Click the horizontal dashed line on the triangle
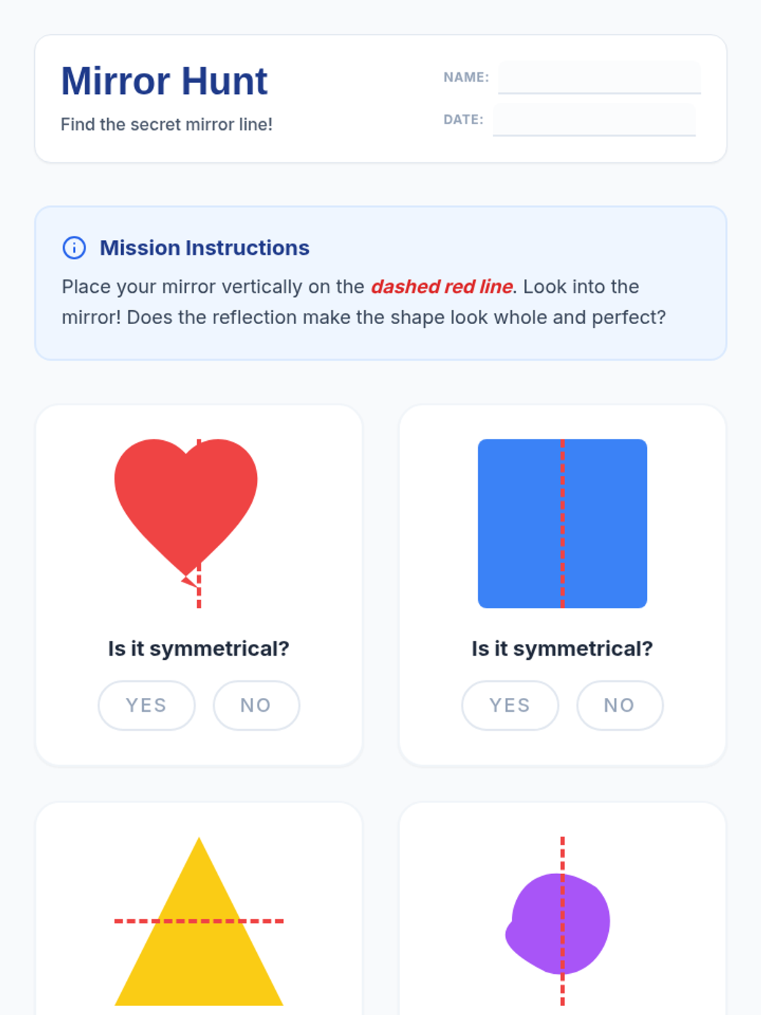This screenshot has width=761, height=1015. [198, 920]
